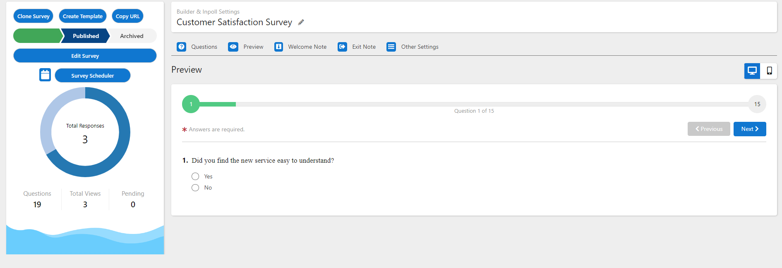Select the Published status stage
The height and width of the screenshot is (268, 782).
pos(86,36)
